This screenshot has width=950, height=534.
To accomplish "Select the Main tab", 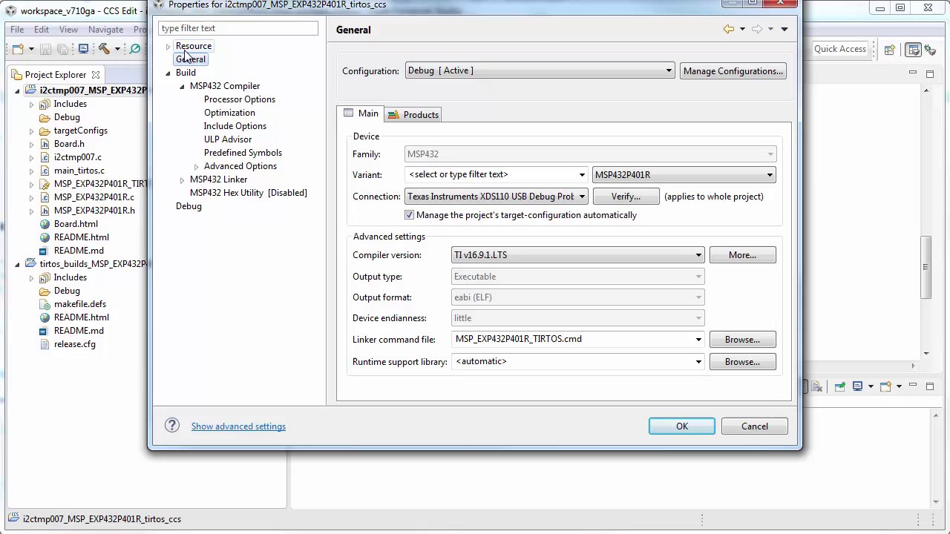I will 361,113.
